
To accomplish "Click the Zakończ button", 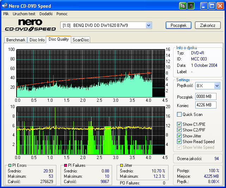I will point(208,25).
